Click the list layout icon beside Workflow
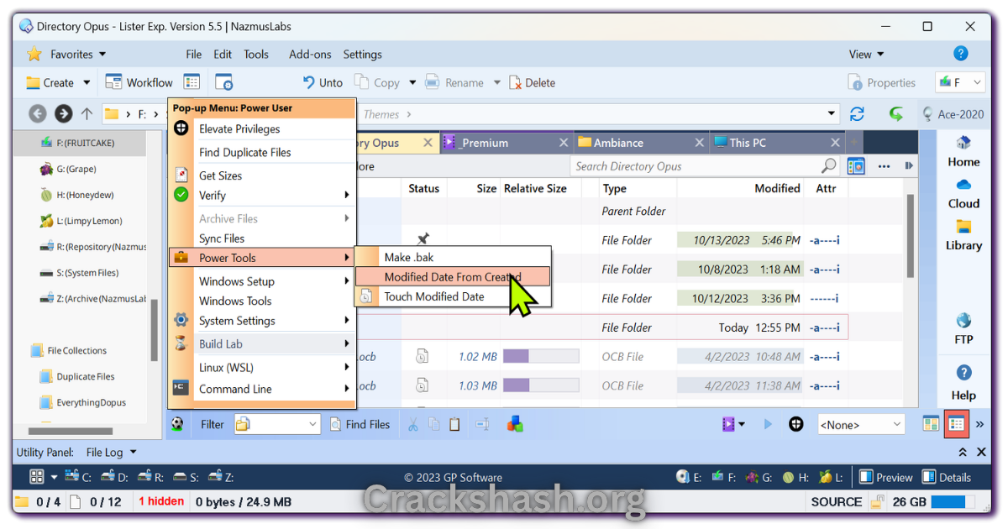This screenshot has height=529, width=1008. (192, 82)
